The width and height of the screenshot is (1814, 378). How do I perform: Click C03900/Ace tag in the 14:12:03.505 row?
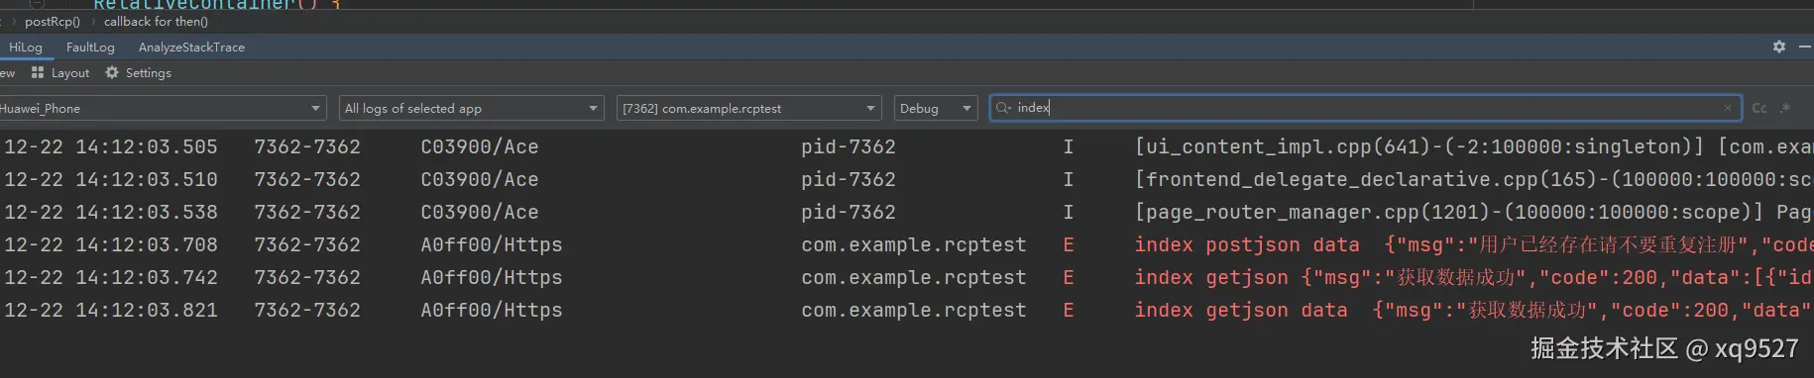click(480, 146)
